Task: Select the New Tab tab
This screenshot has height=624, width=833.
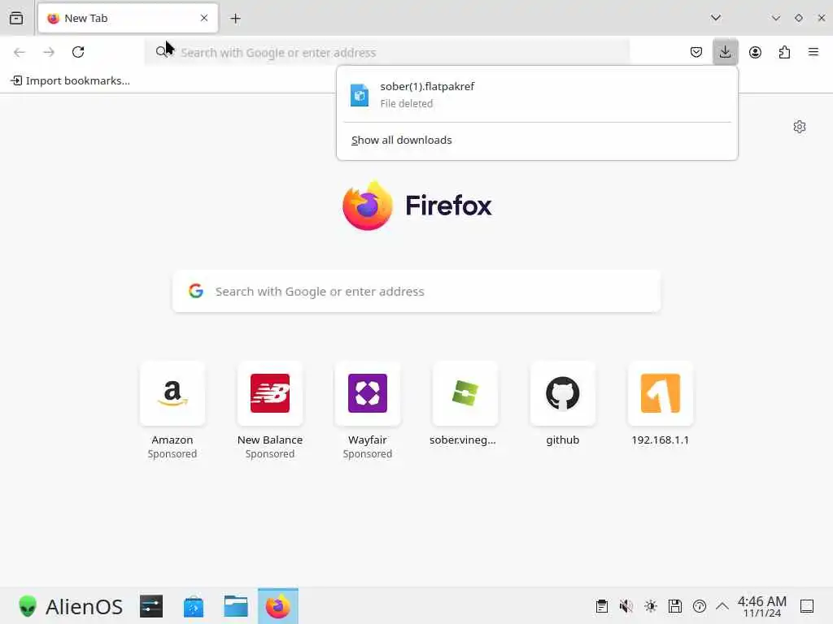Action: pos(128,19)
